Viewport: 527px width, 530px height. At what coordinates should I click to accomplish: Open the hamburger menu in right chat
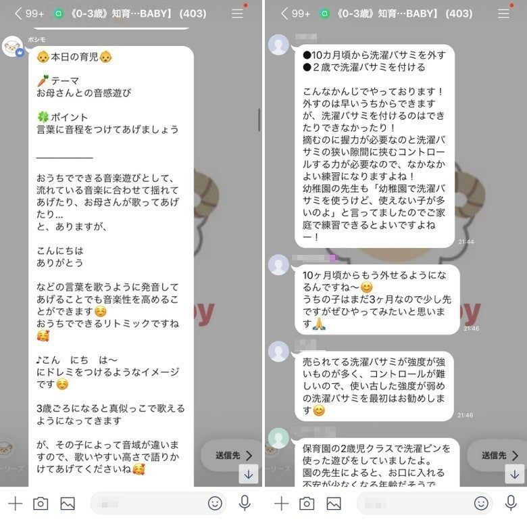coord(503,14)
